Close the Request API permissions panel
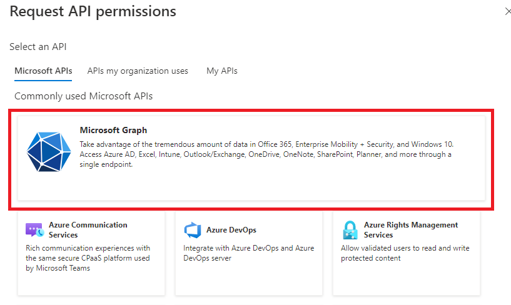511x305 pixels. (x=507, y=11)
